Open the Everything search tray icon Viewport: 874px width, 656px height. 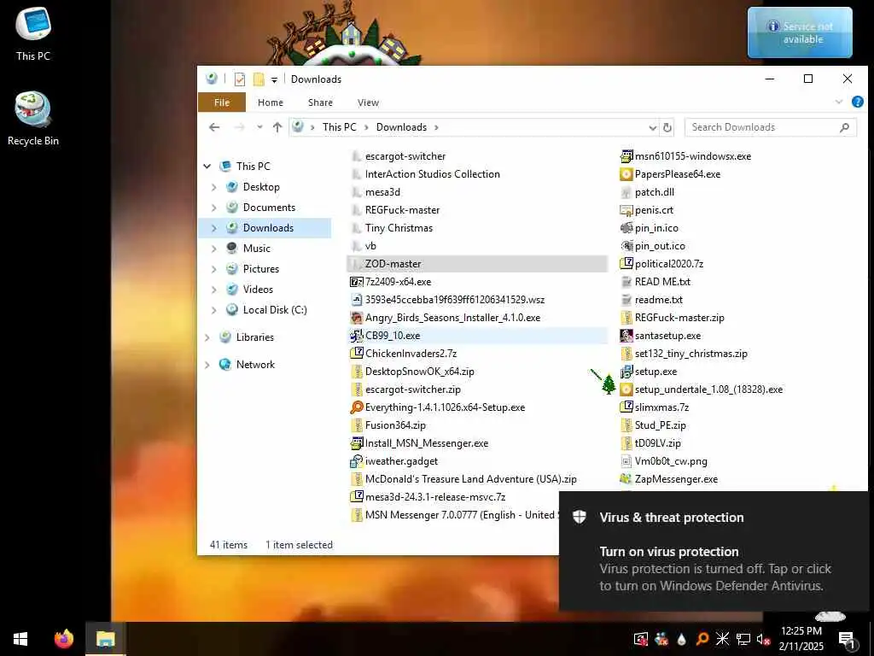(702, 639)
